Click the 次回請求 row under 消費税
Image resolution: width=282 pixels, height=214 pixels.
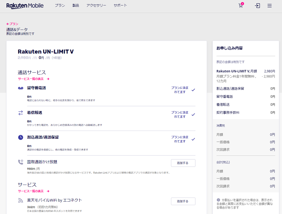(246, 150)
